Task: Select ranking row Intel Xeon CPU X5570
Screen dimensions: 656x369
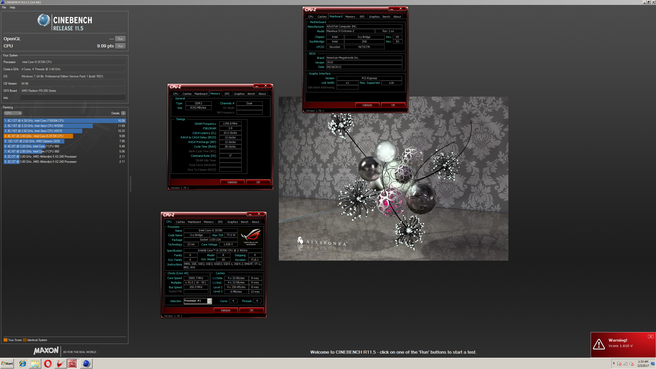Action: click(65, 131)
